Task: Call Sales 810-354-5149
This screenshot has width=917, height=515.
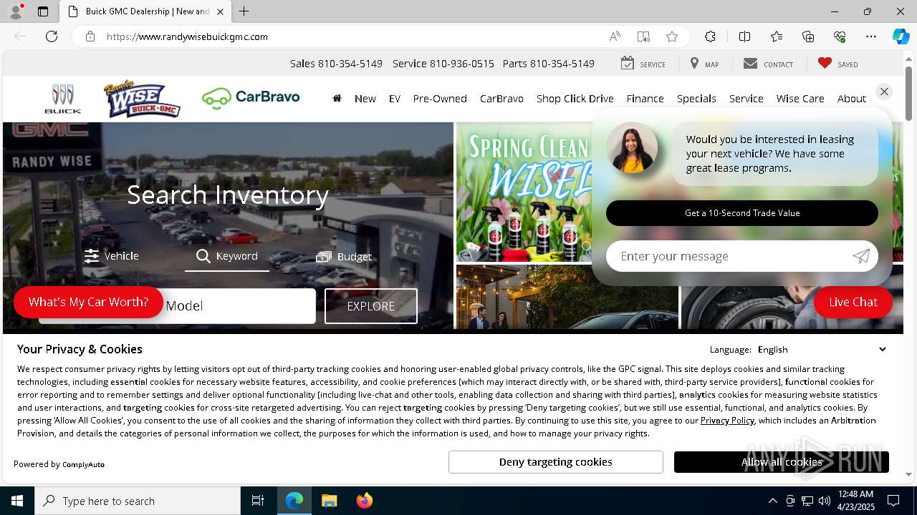Action: click(336, 64)
